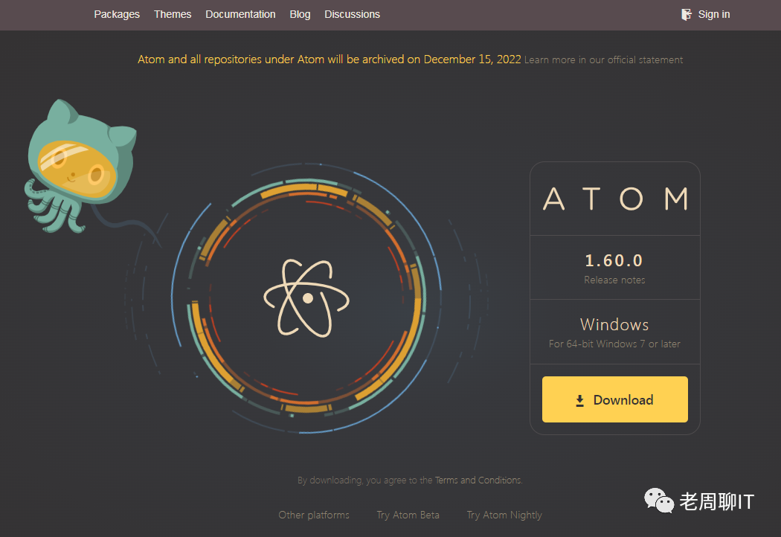Click the archive notice dated December 15, 2022
781x537 pixels.
pyautogui.click(x=330, y=60)
